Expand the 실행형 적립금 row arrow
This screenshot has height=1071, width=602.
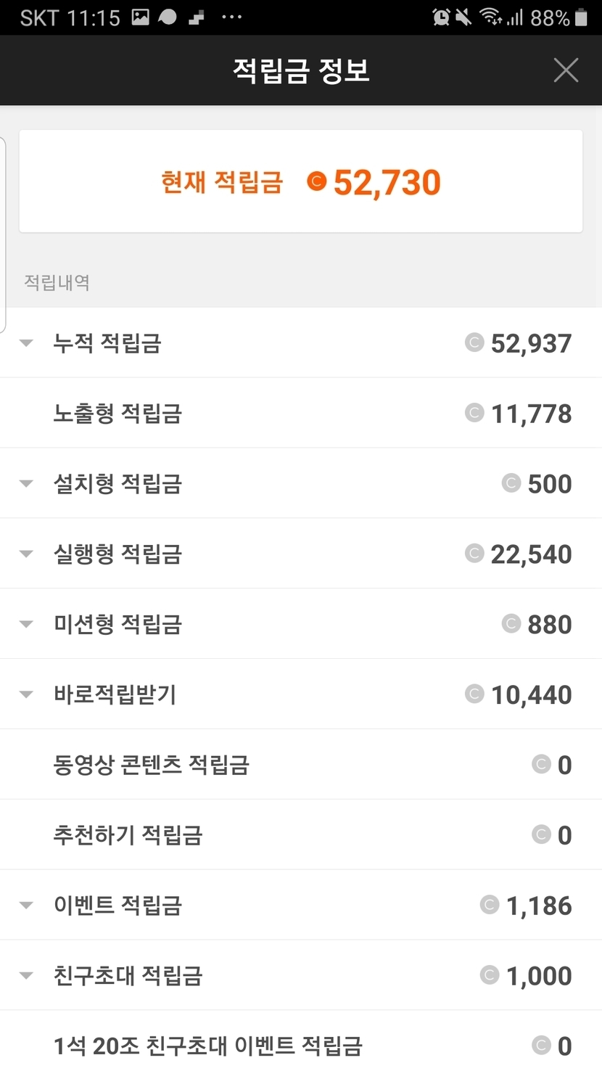point(27,554)
